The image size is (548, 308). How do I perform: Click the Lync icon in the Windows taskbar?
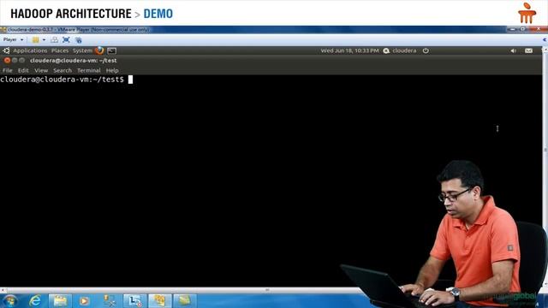[134, 301]
